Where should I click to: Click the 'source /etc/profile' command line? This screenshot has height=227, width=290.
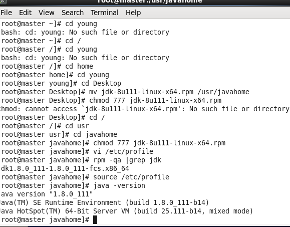tap(85, 177)
